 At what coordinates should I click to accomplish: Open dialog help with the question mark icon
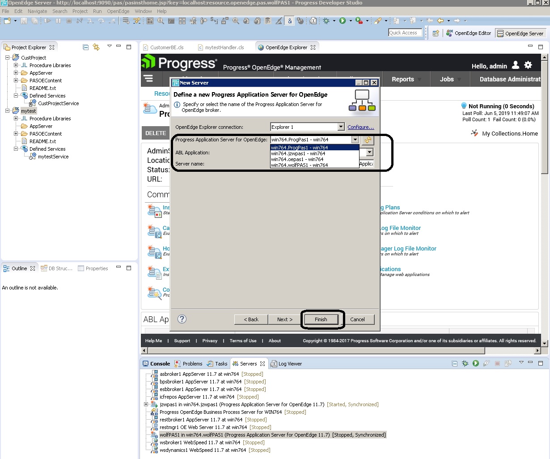[x=182, y=319]
